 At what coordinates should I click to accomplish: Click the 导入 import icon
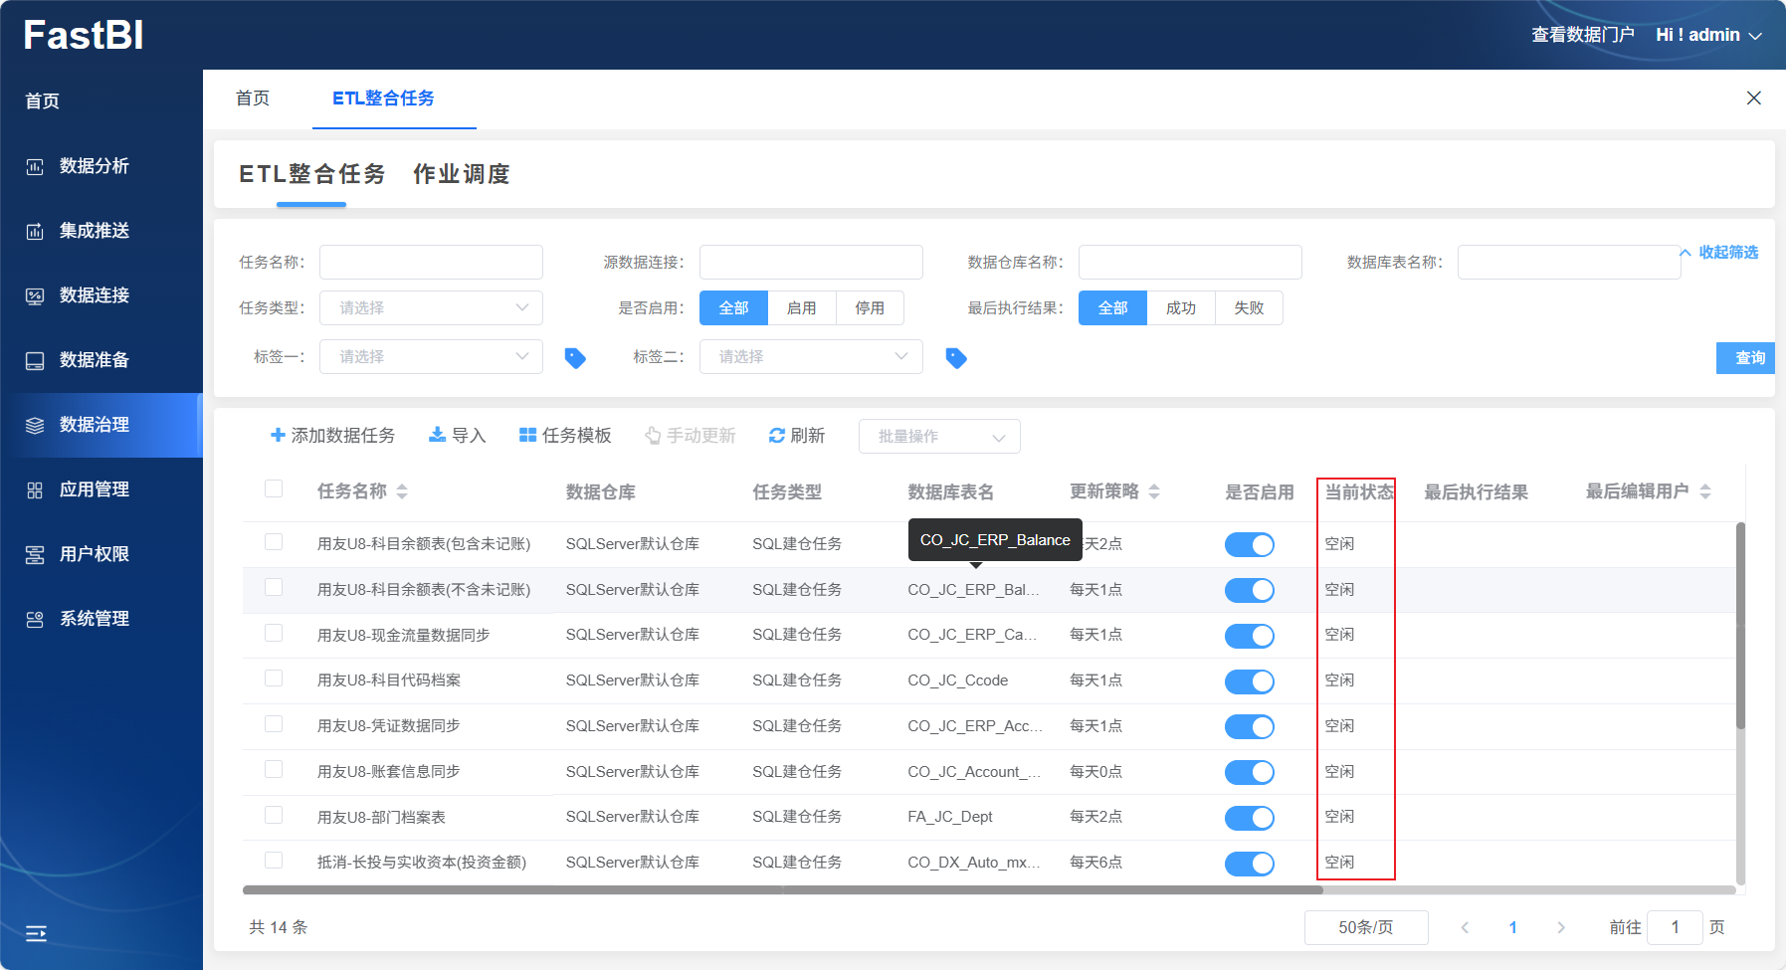pos(437,435)
